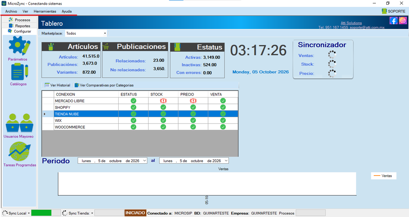409x217 pixels.
Task: Open the Sync Tienda dropdown arrow
Action: coord(92,213)
